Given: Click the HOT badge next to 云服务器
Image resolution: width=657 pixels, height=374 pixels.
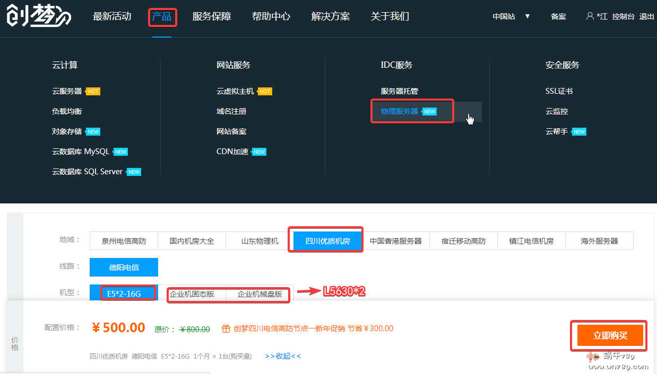Looking at the screenshot, I should click(93, 92).
